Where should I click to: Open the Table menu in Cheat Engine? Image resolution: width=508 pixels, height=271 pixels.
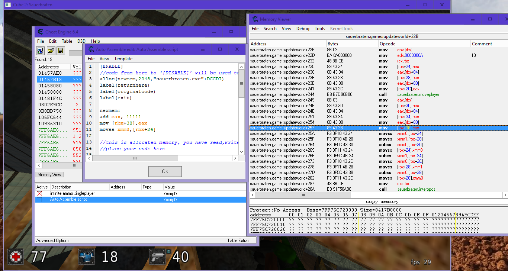click(x=67, y=41)
